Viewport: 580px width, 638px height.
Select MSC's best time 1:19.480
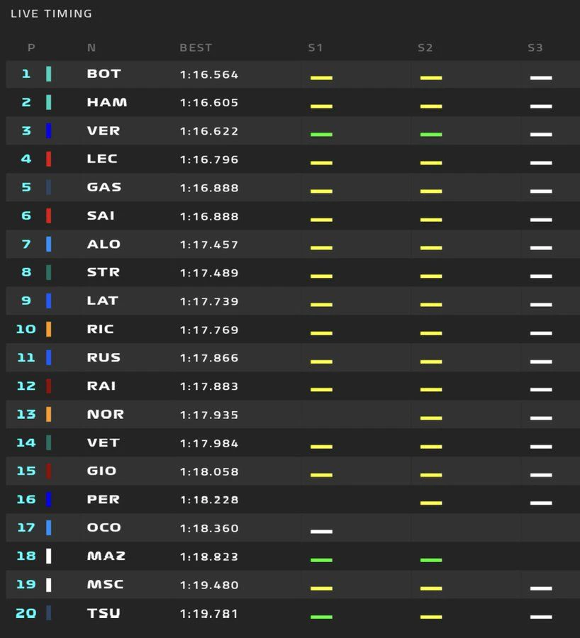pos(209,585)
